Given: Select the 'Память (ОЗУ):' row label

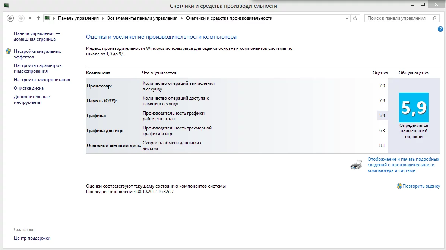Looking at the screenshot, I should pos(102,100).
